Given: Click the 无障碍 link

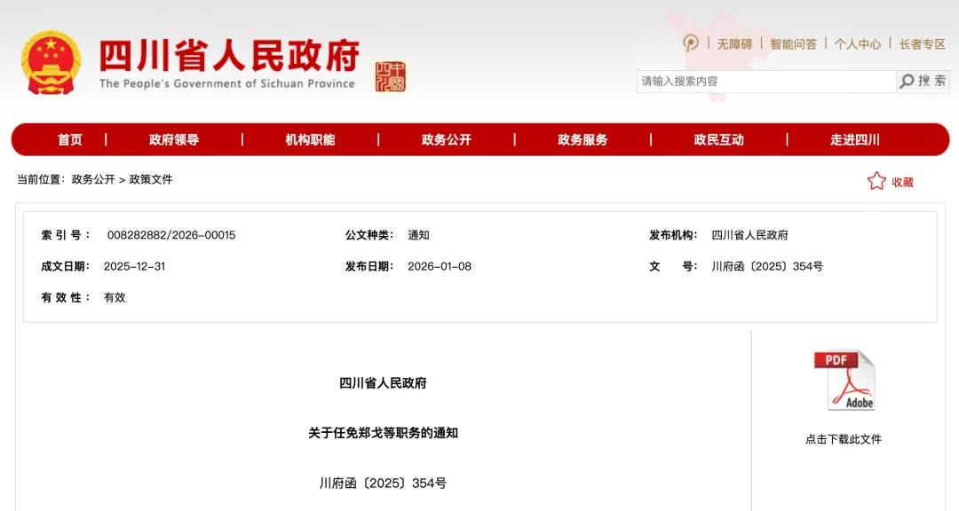Looking at the screenshot, I should coord(734,44).
